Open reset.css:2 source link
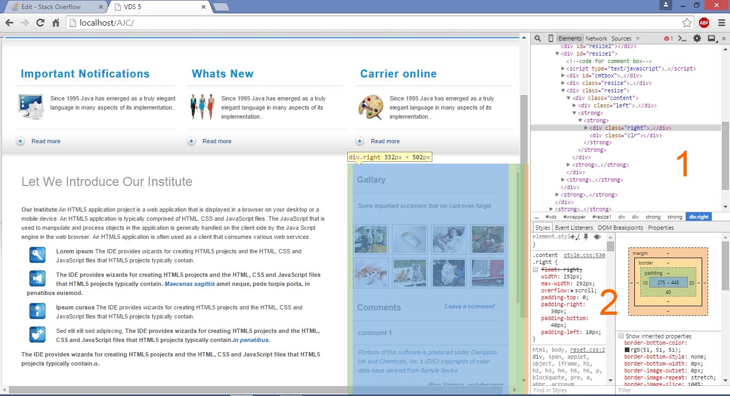The width and height of the screenshot is (730, 396). coord(587,350)
